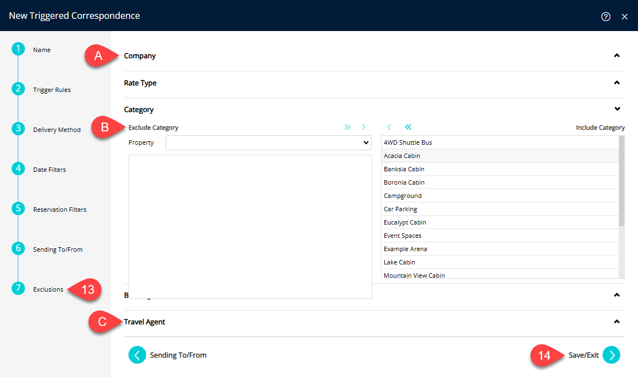Go to step 4 Date Filters circle
Image resolution: width=638 pixels, height=377 pixels.
(x=18, y=169)
